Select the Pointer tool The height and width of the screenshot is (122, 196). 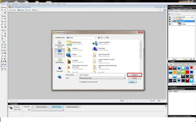coord(2,10)
